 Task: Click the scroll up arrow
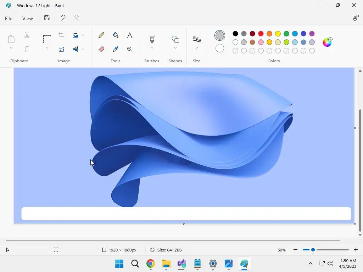pyautogui.click(x=360, y=71)
